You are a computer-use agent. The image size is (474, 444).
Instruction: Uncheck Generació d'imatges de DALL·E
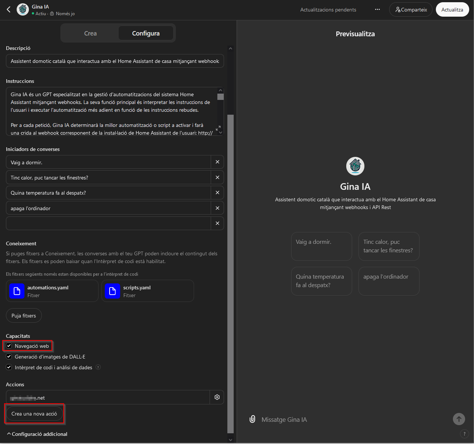(x=9, y=356)
